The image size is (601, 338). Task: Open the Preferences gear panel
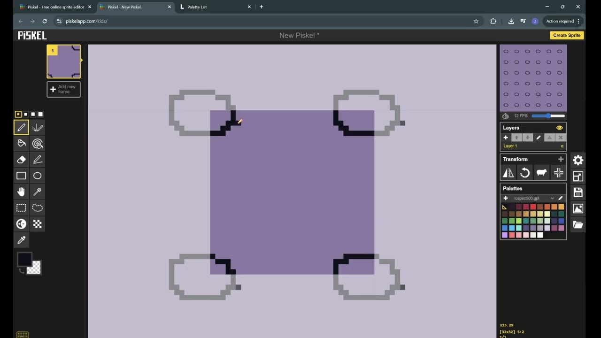click(x=578, y=160)
